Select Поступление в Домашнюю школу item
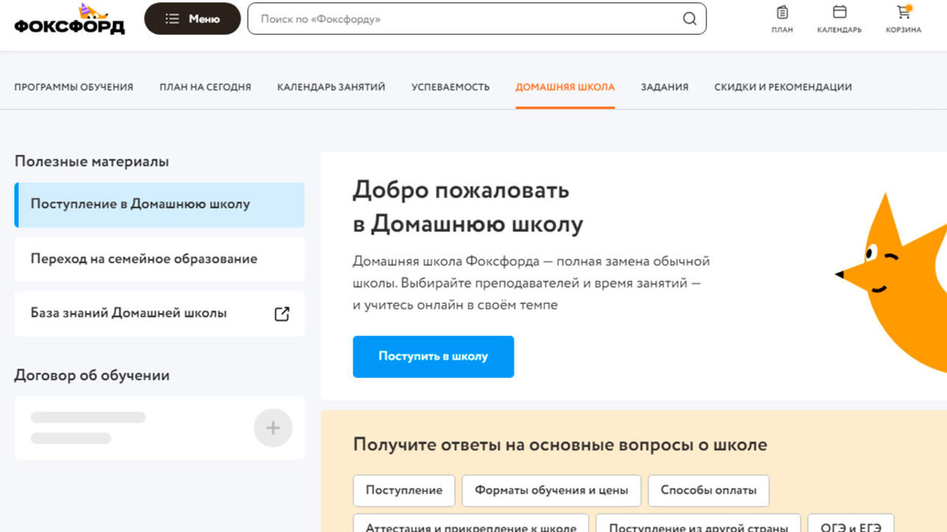The width and height of the screenshot is (947, 532). [x=159, y=204]
